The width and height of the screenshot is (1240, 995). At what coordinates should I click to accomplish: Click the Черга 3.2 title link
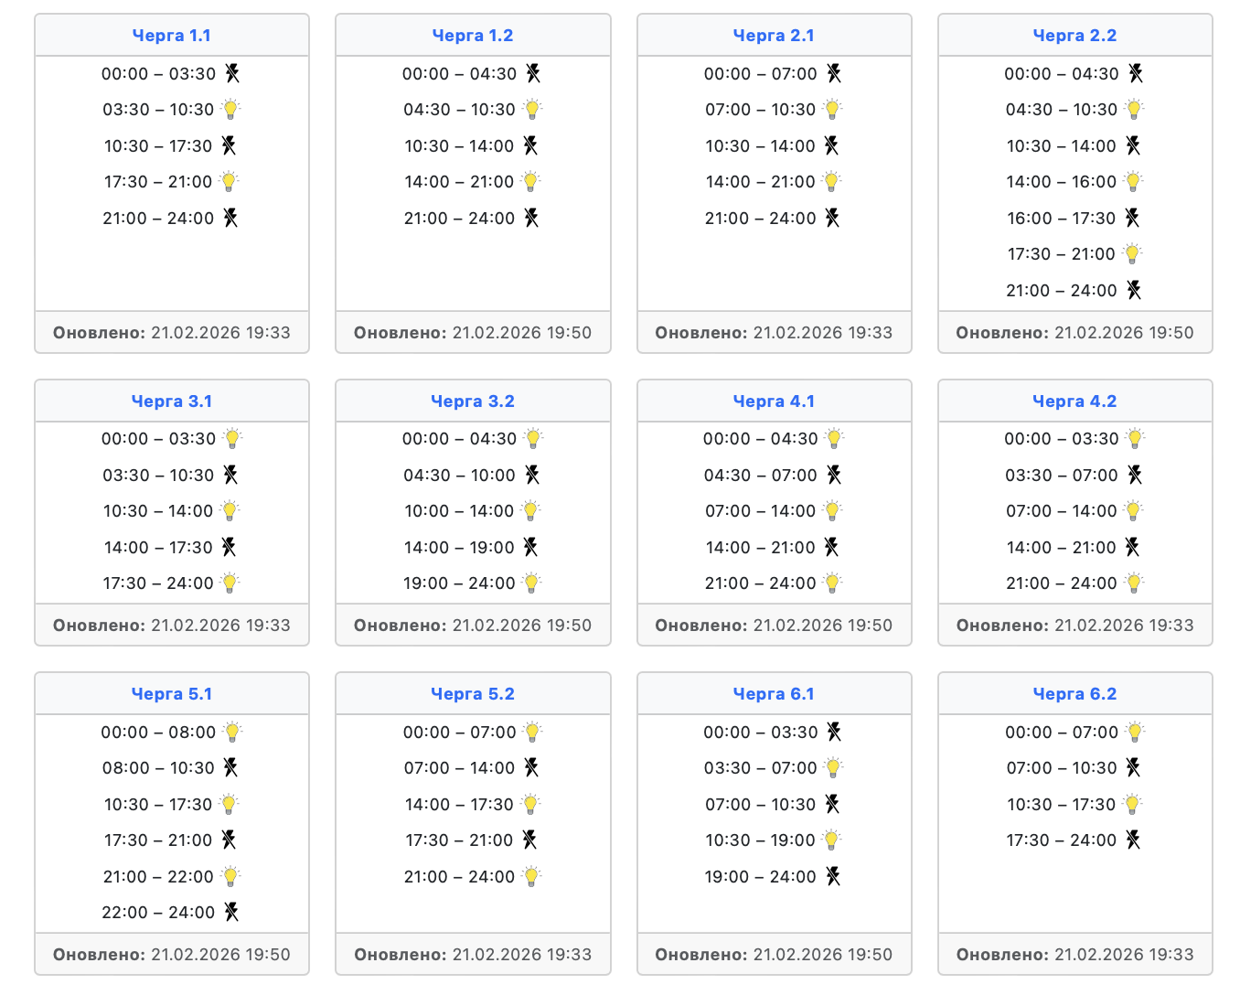coord(473,401)
